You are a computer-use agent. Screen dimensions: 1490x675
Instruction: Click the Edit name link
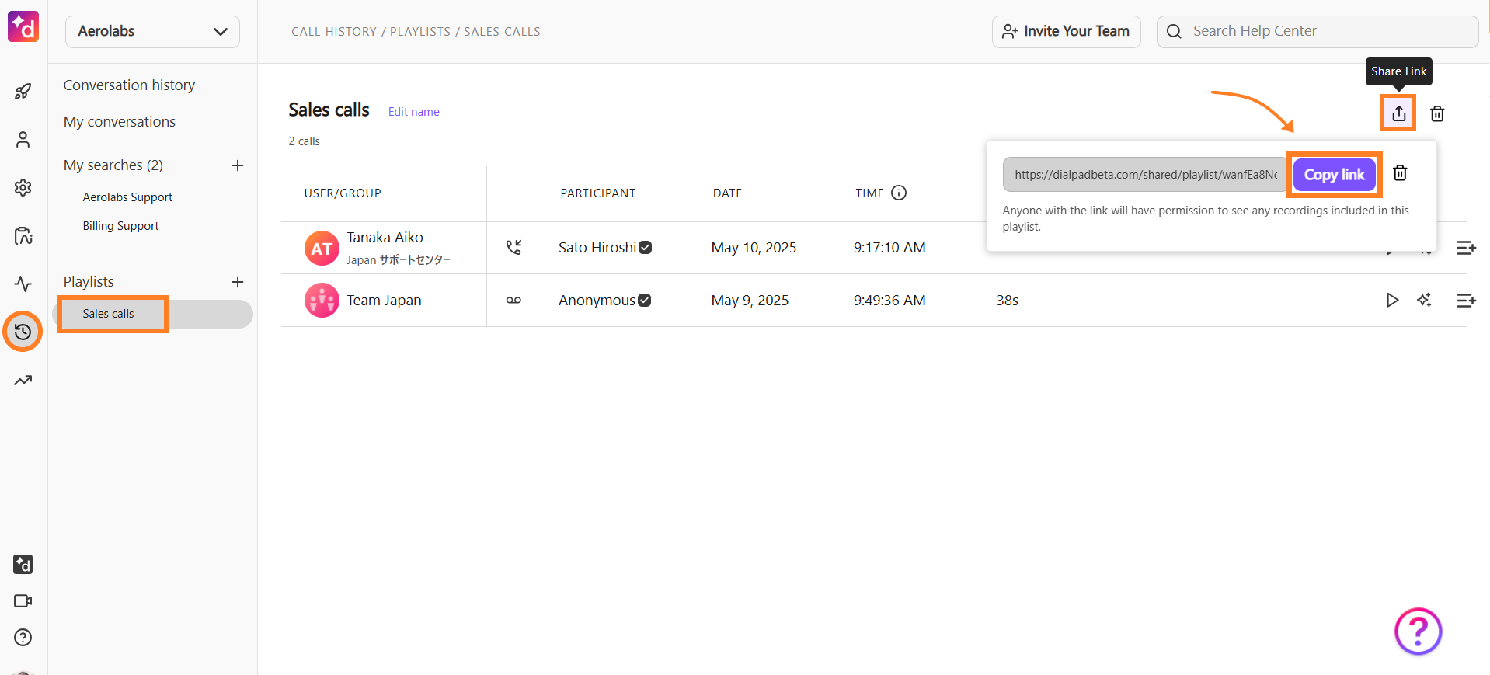(413, 112)
